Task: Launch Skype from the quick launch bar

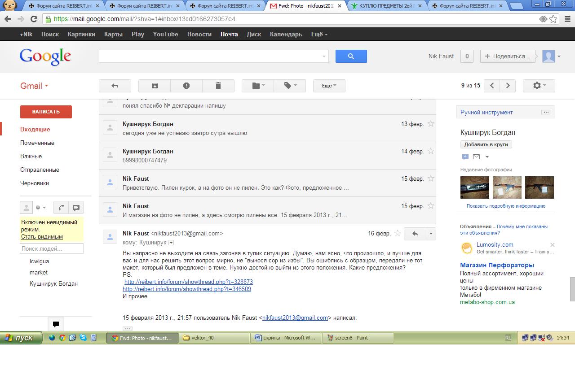Action: (83, 338)
